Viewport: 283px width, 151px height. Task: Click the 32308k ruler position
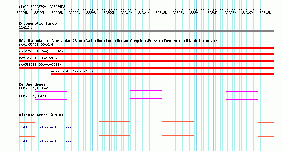coord(265,13)
